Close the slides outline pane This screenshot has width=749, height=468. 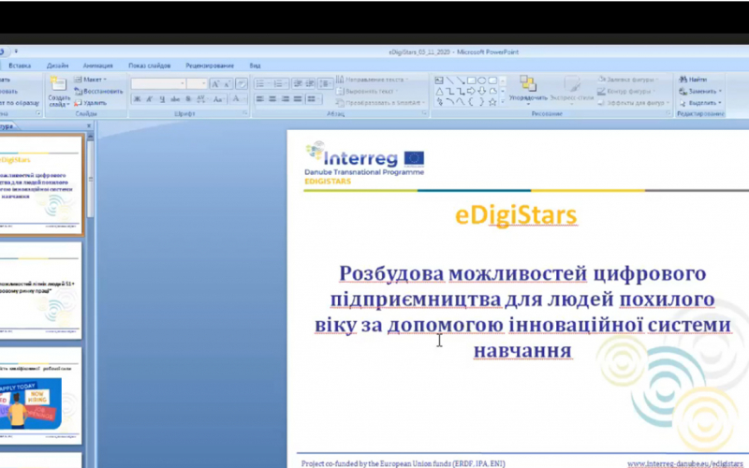89,126
